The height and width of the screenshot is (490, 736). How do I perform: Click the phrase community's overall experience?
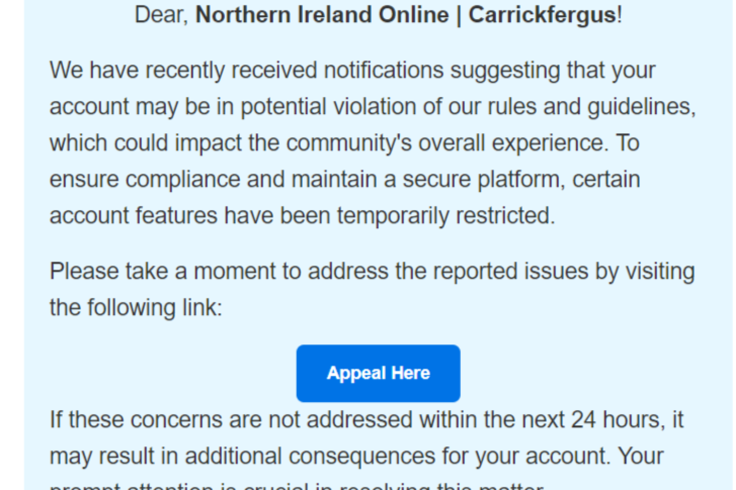[444, 143]
